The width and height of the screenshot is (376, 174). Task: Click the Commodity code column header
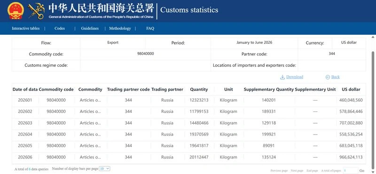pyautogui.click(x=56, y=89)
